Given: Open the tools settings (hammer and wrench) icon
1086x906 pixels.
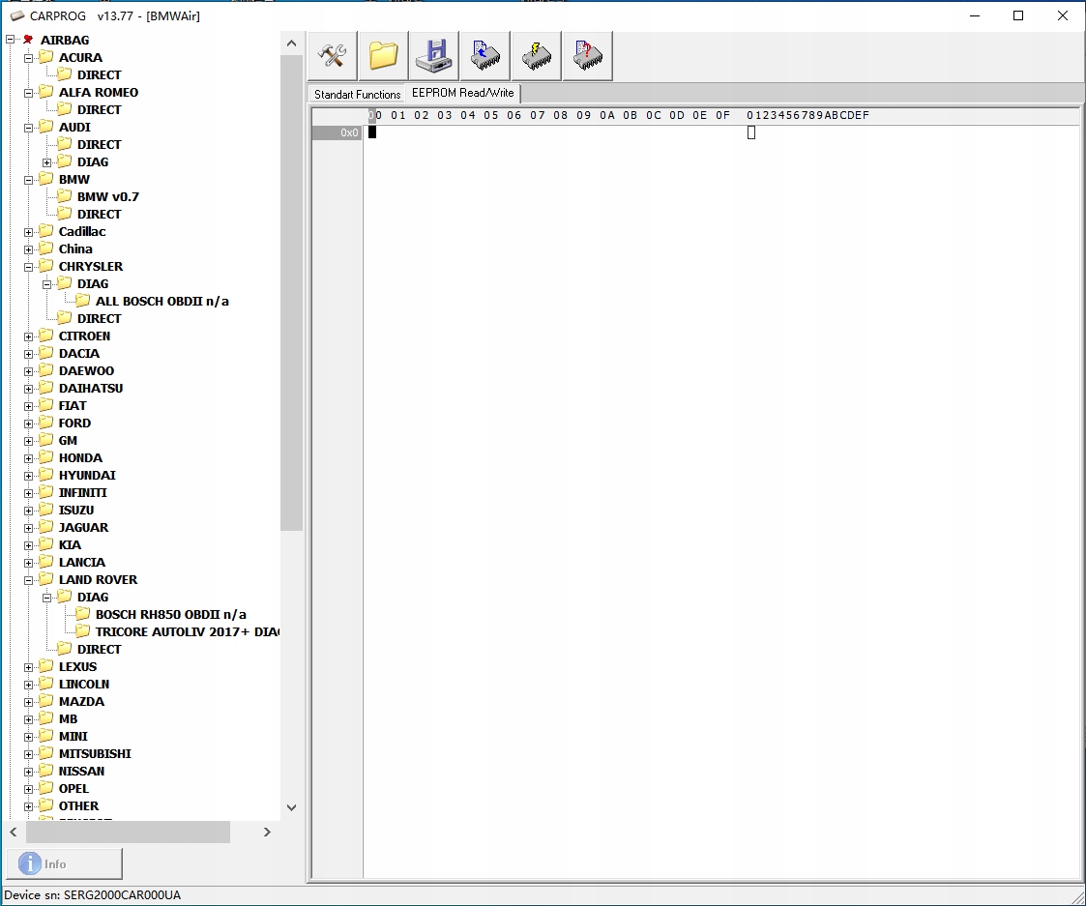Looking at the screenshot, I should 333,55.
